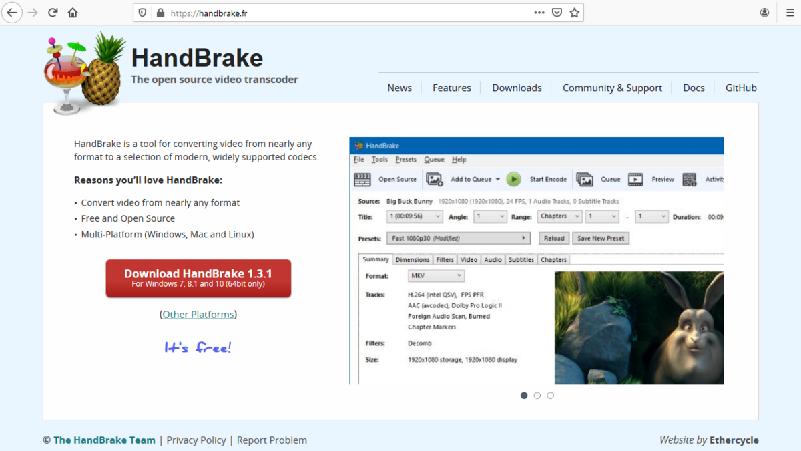Viewport: 801px width, 451px height.
Task: Click the URL address field
Action: pyautogui.click(x=347, y=13)
